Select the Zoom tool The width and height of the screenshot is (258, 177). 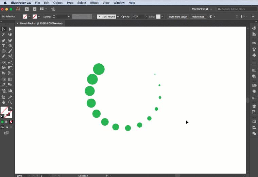tap(10, 102)
